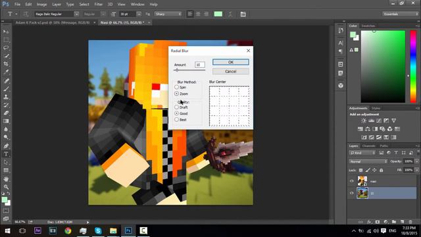Click the Warp Text icon in options bar
421x237 pixels.
pyautogui.click(x=230, y=14)
